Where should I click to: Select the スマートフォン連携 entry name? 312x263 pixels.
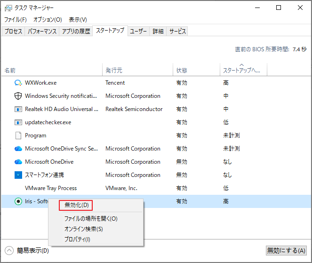(x=44, y=175)
